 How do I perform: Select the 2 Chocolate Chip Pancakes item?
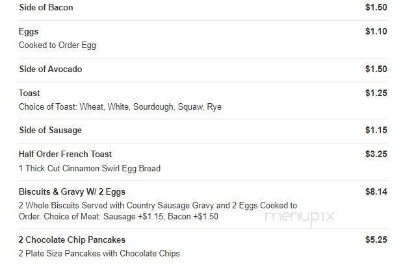[x=72, y=239]
